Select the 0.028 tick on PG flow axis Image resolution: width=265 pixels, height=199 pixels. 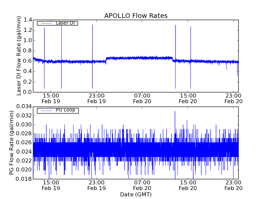click(24, 134)
